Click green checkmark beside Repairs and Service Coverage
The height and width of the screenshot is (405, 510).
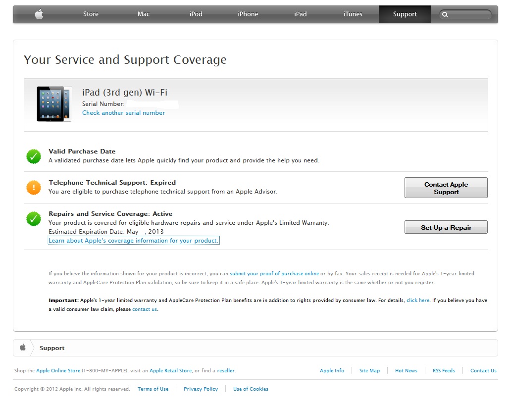tap(34, 219)
